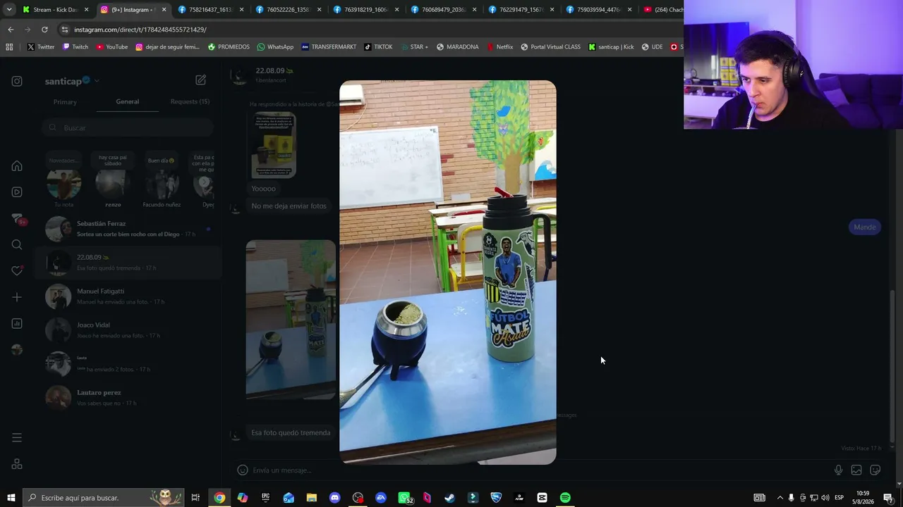
Task: Click the voice clip microphone icon
Action: 838,470
